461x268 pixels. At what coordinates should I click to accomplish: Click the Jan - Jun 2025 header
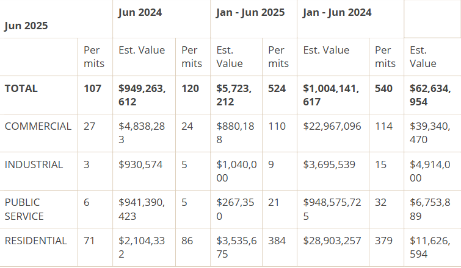click(x=250, y=12)
